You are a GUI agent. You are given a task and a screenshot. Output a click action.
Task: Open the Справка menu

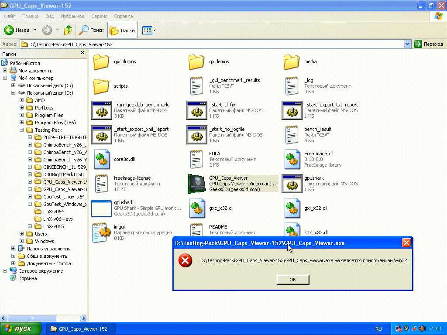click(x=124, y=16)
